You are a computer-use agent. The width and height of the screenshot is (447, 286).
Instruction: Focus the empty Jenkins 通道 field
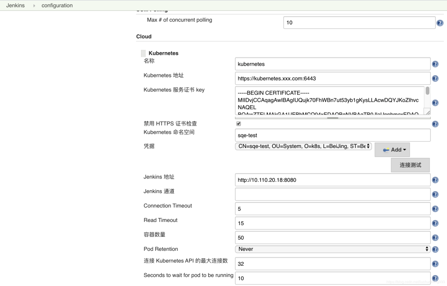click(333, 194)
